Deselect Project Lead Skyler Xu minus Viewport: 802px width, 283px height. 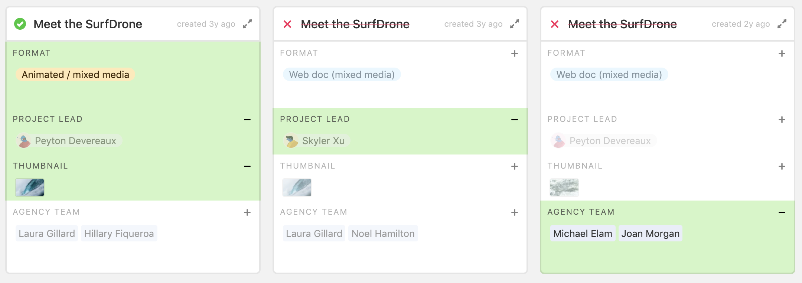point(515,120)
